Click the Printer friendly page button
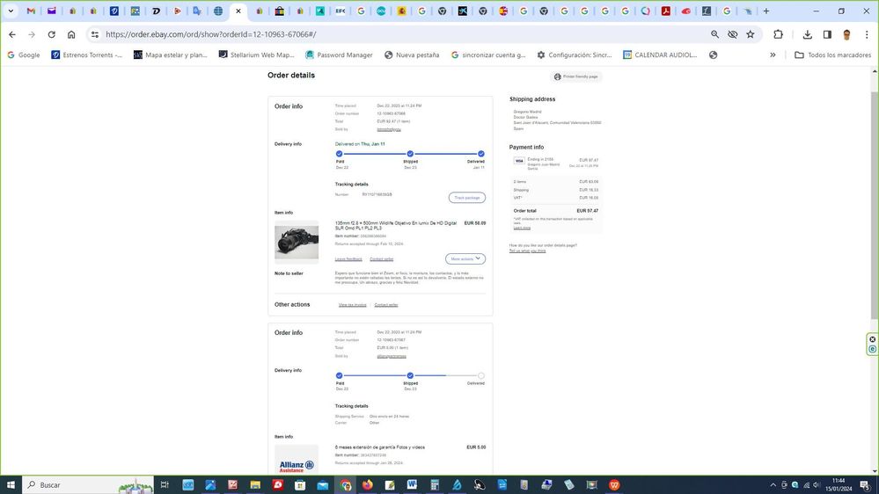 pos(575,76)
